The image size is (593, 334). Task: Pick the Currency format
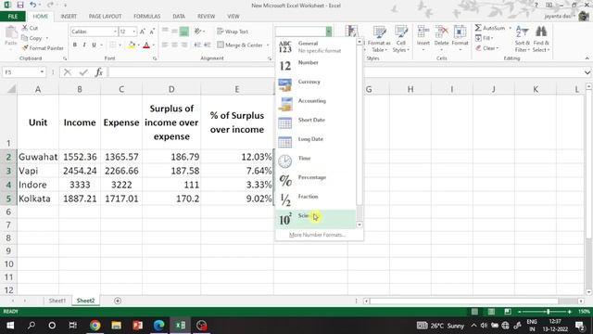coord(316,84)
